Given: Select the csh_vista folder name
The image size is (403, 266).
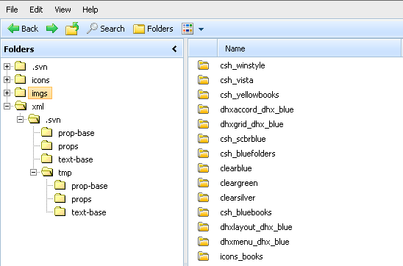Looking at the screenshot, I should [x=237, y=80].
